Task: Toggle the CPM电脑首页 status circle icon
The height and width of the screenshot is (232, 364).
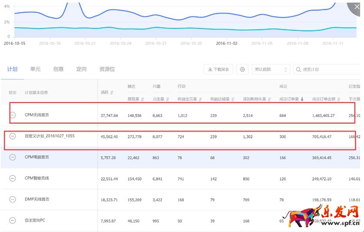Action: pyautogui.click(x=13, y=157)
